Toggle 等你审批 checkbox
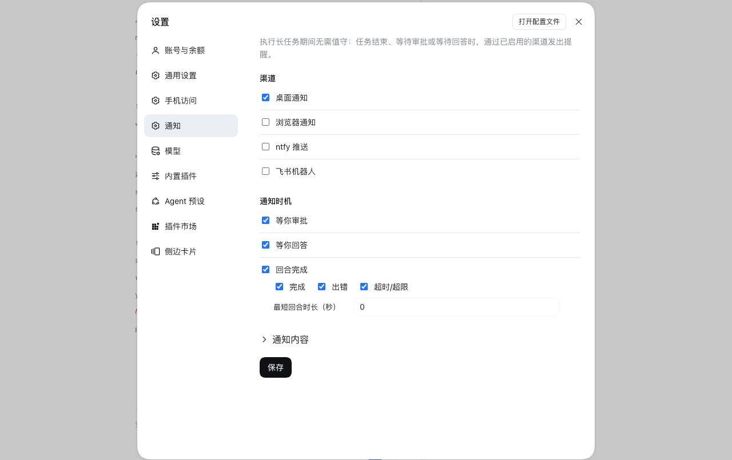The image size is (732, 460). point(265,221)
